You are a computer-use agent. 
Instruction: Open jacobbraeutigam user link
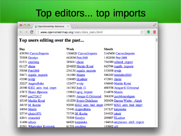click(124, 96)
